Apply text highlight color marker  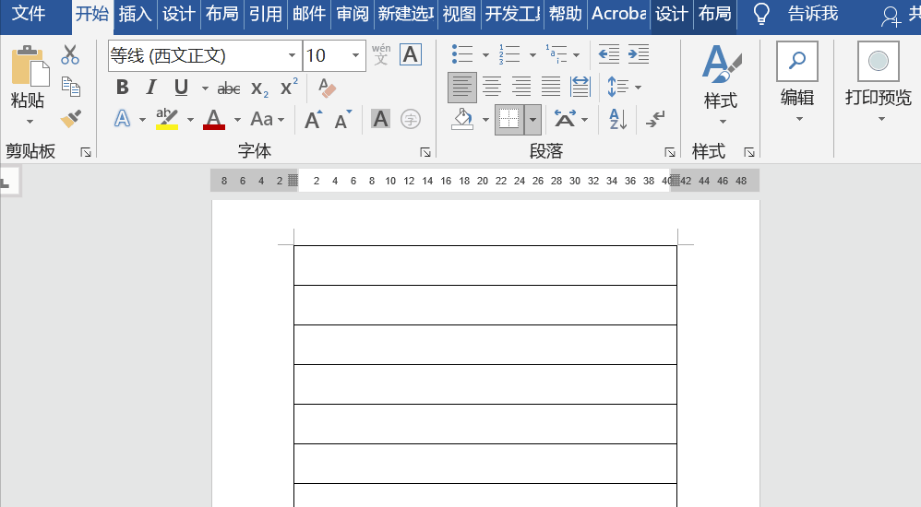click(x=167, y=119)
